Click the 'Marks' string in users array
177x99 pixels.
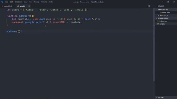(29, 10)
